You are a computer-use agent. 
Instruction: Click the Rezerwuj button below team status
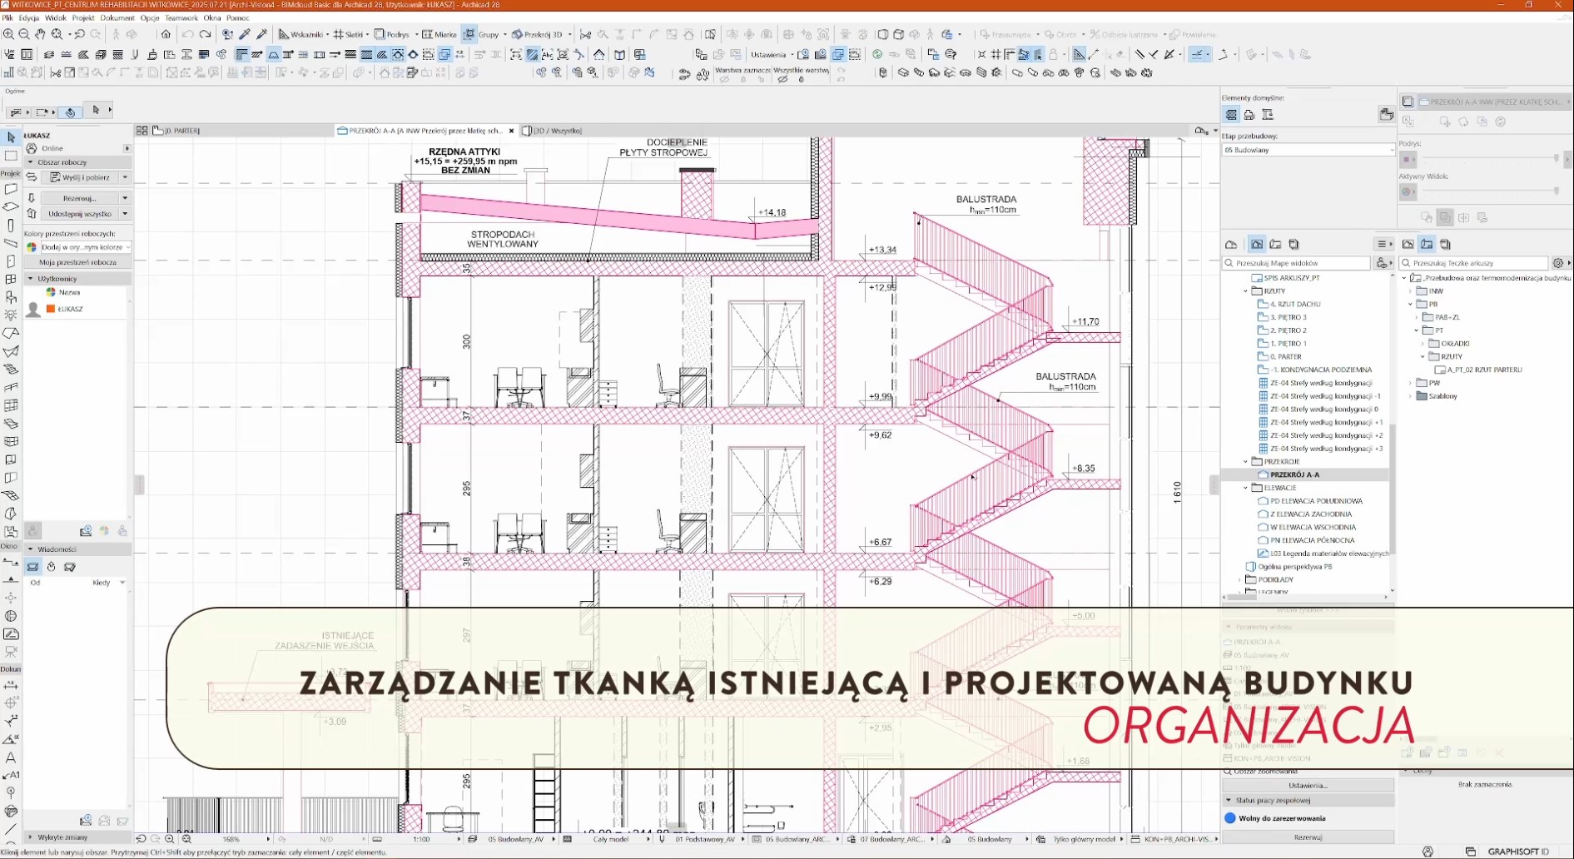click(x=1308, y=837)
